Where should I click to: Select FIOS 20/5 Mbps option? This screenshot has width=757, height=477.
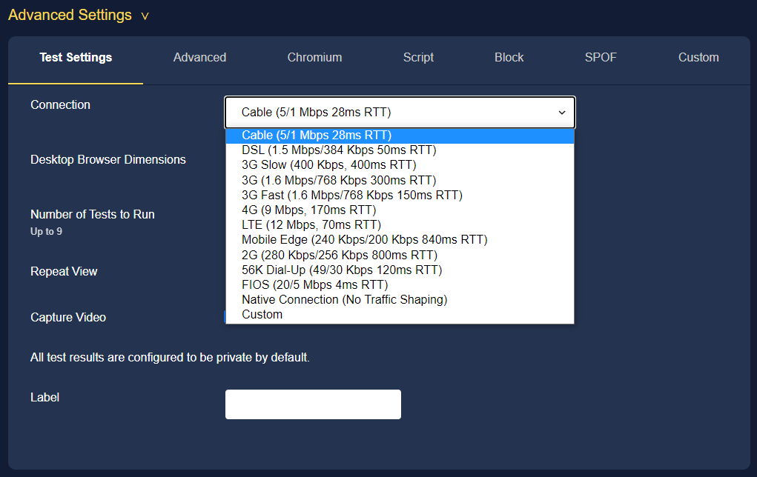click(x=314, y=284)
